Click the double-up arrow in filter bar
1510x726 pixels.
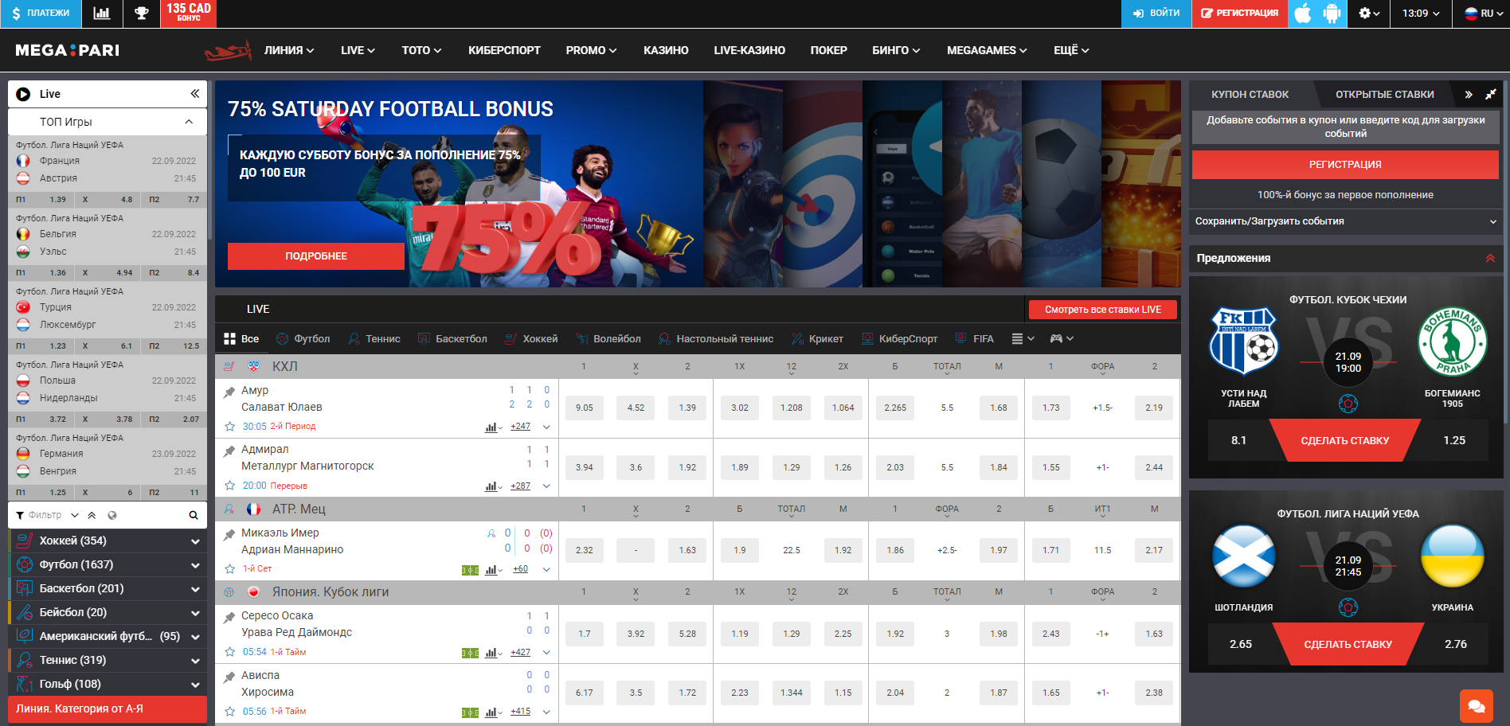click(x=92, y=515)
